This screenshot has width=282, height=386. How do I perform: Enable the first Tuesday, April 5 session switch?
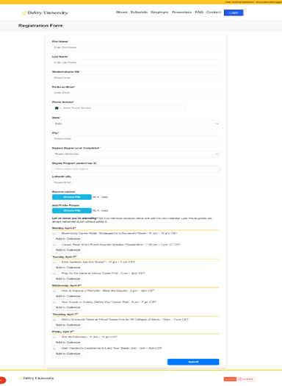[56, 262]
